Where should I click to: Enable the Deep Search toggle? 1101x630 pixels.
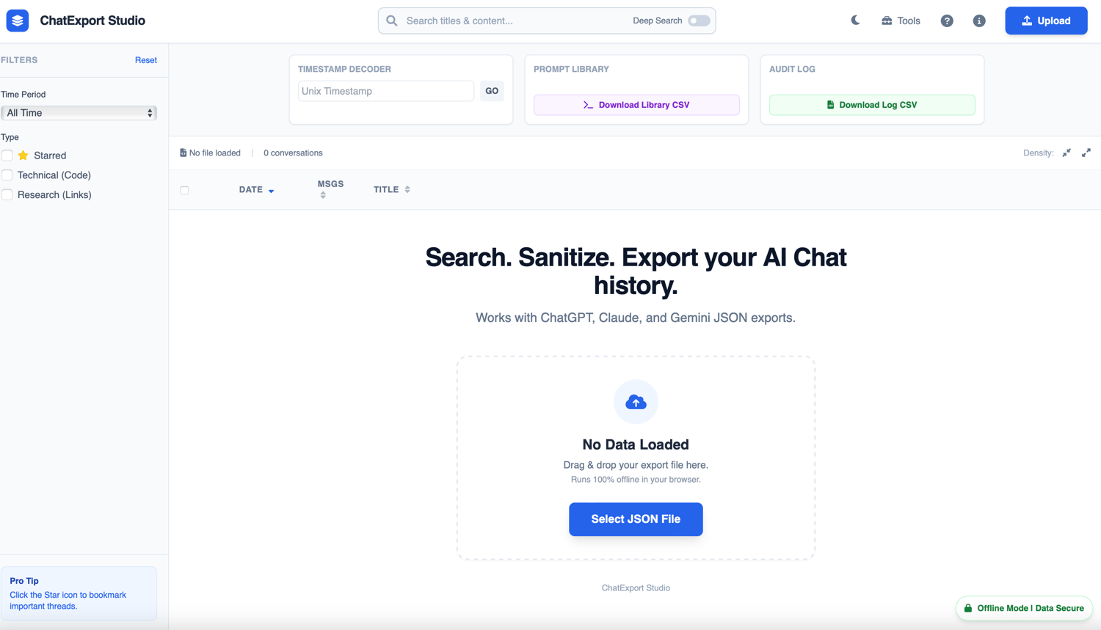(699, 21)
